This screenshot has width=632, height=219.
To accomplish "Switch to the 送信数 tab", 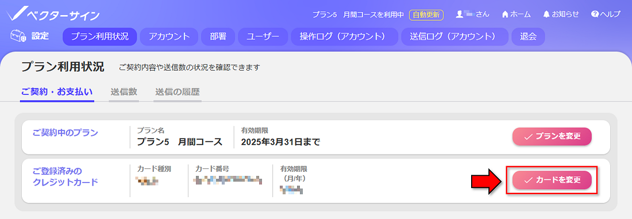I will click(x=124, y=93).
